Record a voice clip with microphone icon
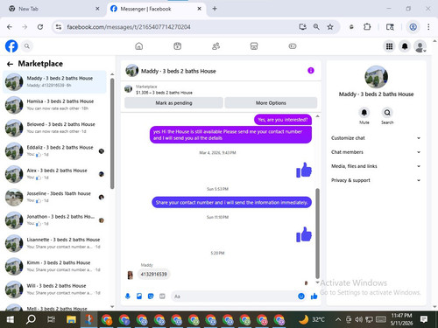This screenshot has width=438, height=328. [128, 297]
